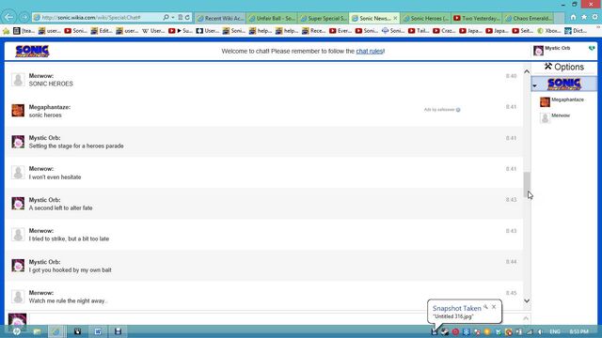Open the Xbox... bookmark
Viewport: 602px width, 338px height.
coord(548,31)
